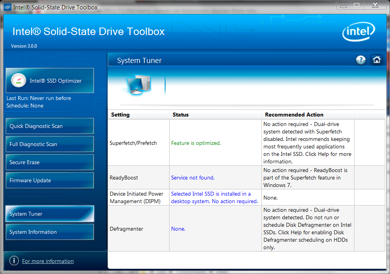Click the Recommended Action column header

click(x=294, y=115)
